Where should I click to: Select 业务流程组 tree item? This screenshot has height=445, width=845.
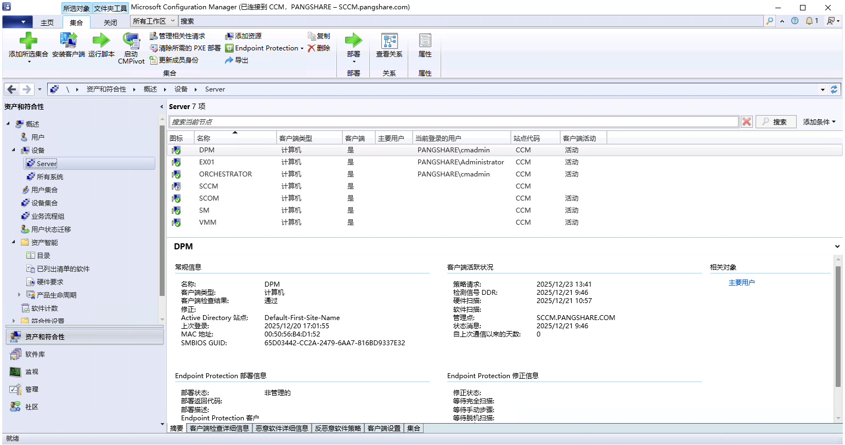coord(48,216)
